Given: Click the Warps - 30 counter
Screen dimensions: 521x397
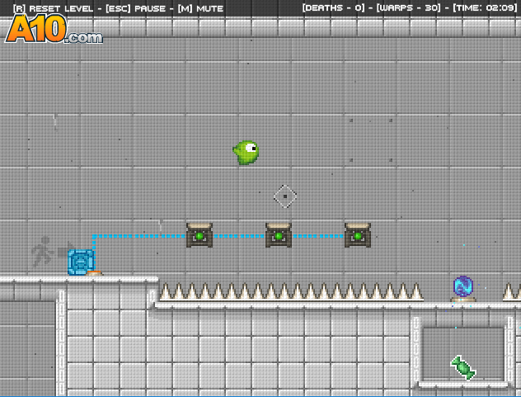Looking at the screenshot, I should click(x=409, y=7).
